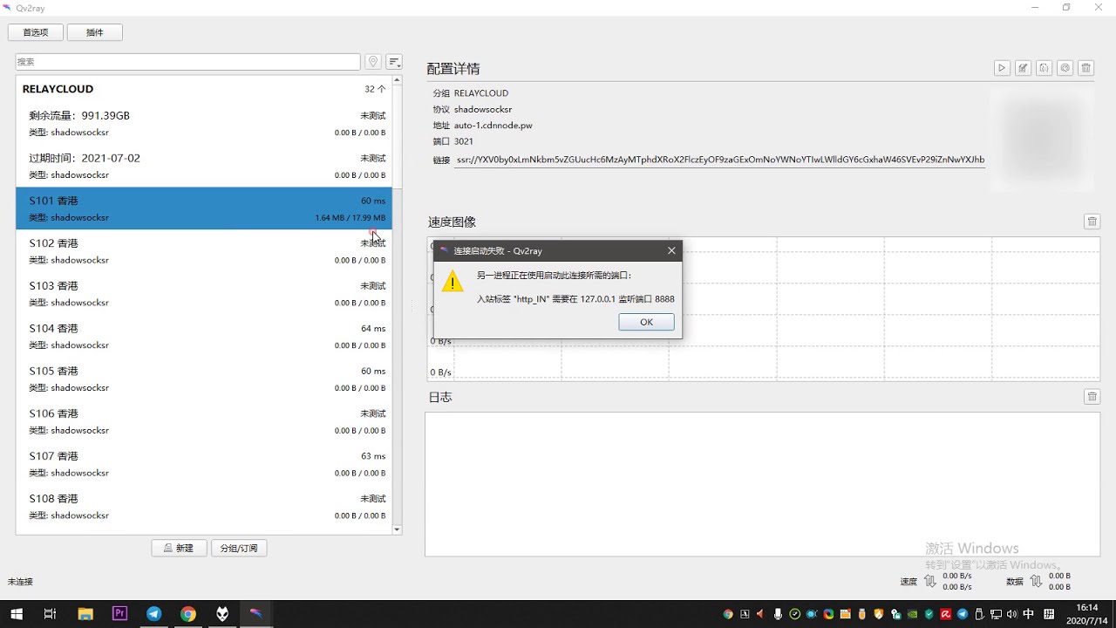Click the port value 3021
The height and width of the screenshot is (628, 1116).
point(464,141)
